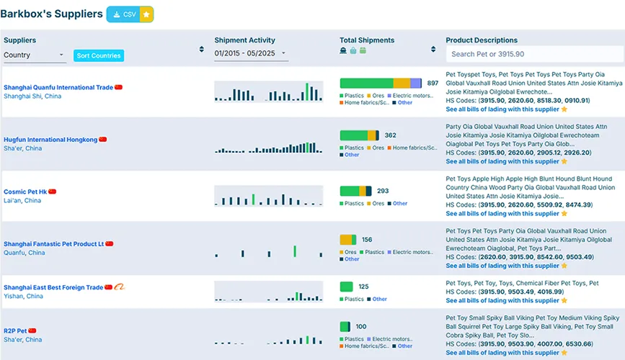The height and width of the screenshot is (360, 625).
Task: Click purple Electric motors segment of 897 bar
Action: tap(416, 84)
